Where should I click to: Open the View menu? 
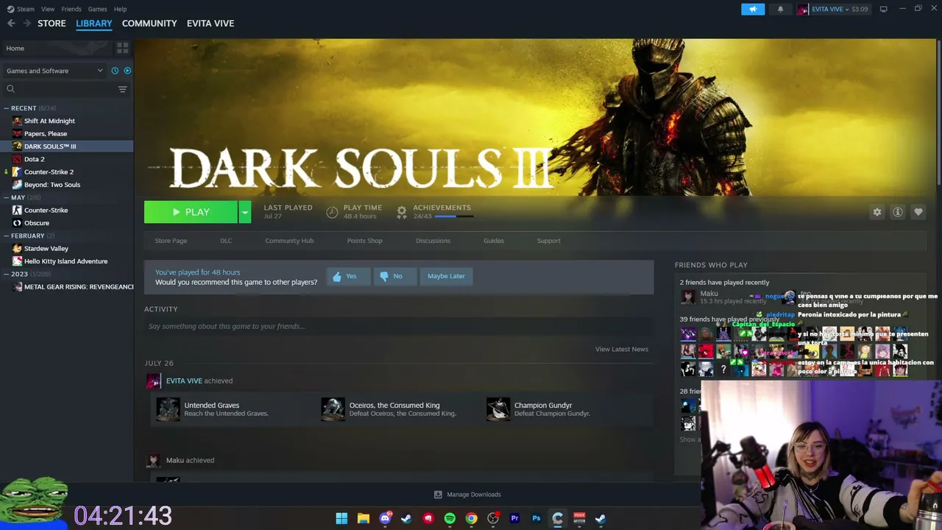(x=48, y=9)
